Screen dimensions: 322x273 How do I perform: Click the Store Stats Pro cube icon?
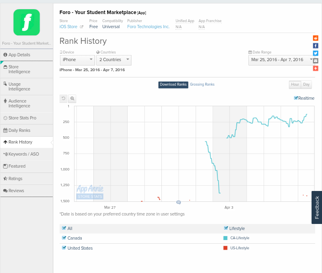(5, 118)
